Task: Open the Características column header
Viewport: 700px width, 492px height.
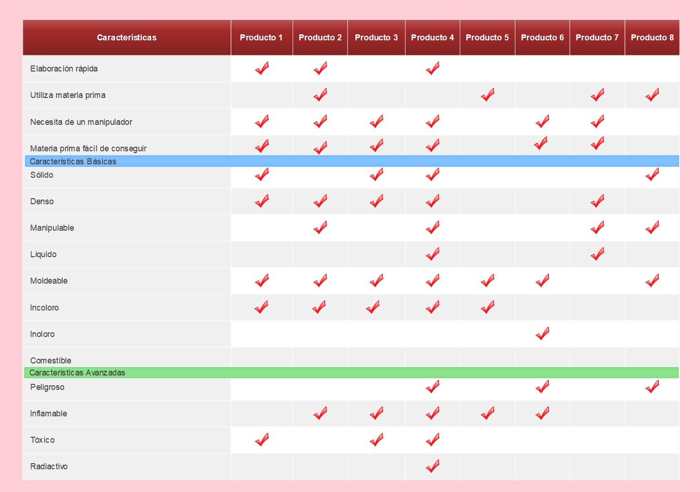Action: click(x=127, y=38)
